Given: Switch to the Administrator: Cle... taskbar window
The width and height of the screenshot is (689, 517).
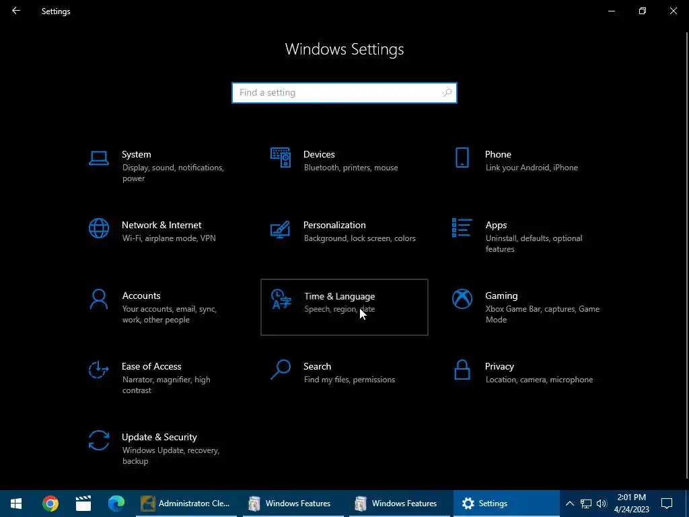Looking at the screenshot, I should point(186,504).
